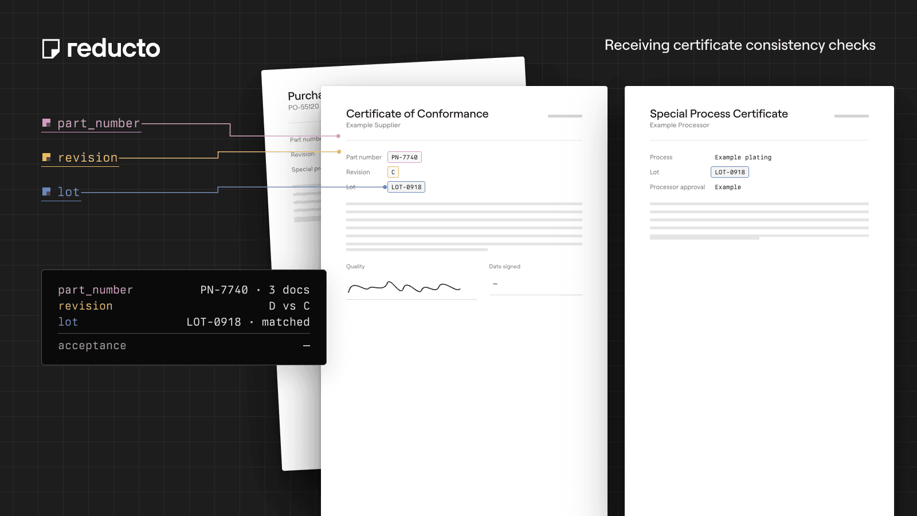Click the empty Date signed field
Image resolution: width=917 pixels, height=516 pixels.
536,285
